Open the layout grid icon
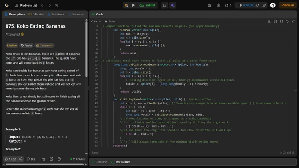Image resolution: width=299 pixels, height=168 pixels. pos(210,5)
